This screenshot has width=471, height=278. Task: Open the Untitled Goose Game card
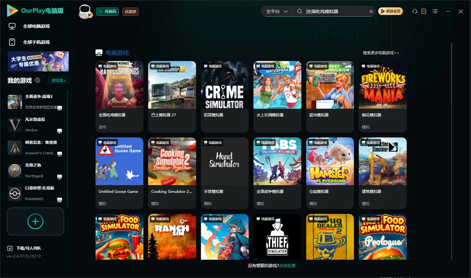[119, 173]
